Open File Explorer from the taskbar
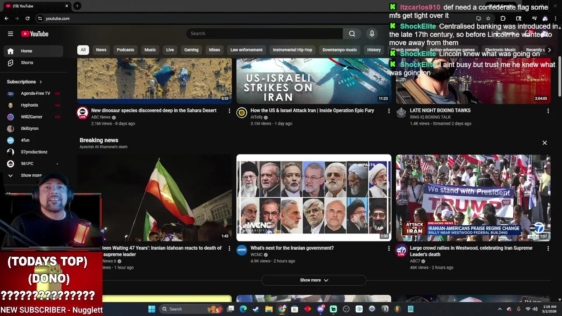562x316 pixels. coord(269,309)
